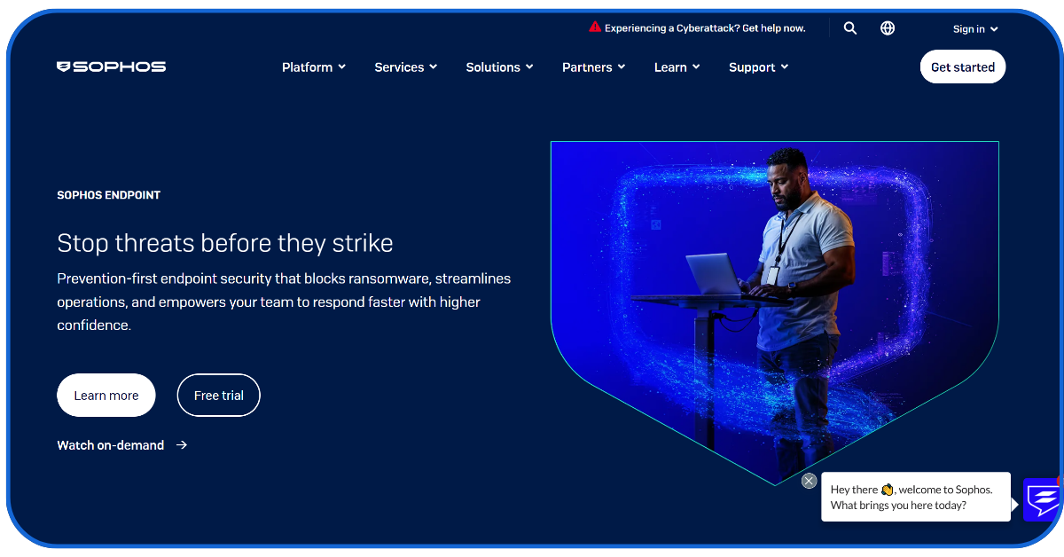The image size is (1064, 557).
Task: Expand the Sign in dropdown
Action: [x=975, y=29]
